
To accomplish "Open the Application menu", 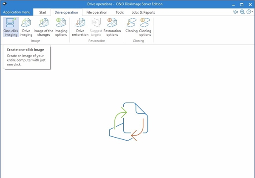I will pos(17,12).
